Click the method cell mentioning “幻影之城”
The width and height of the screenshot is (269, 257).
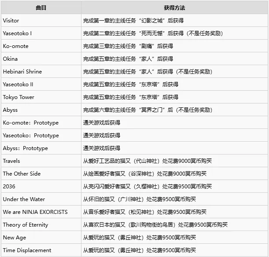point(174,20)
